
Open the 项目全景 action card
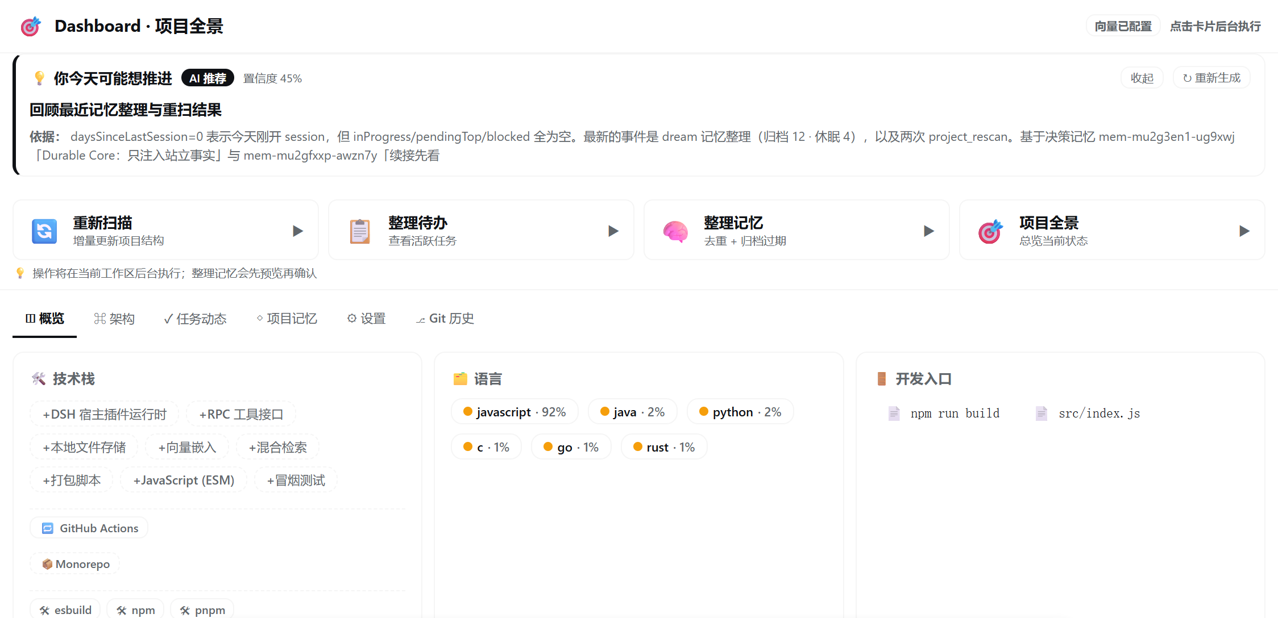[x=1112, y=230]
